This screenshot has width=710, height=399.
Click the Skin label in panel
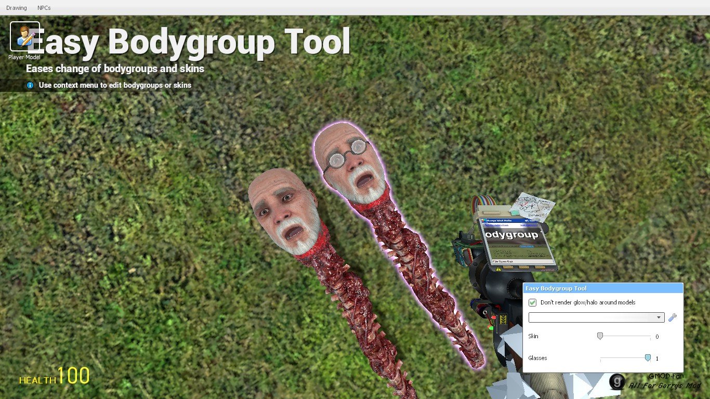point(533,336)
